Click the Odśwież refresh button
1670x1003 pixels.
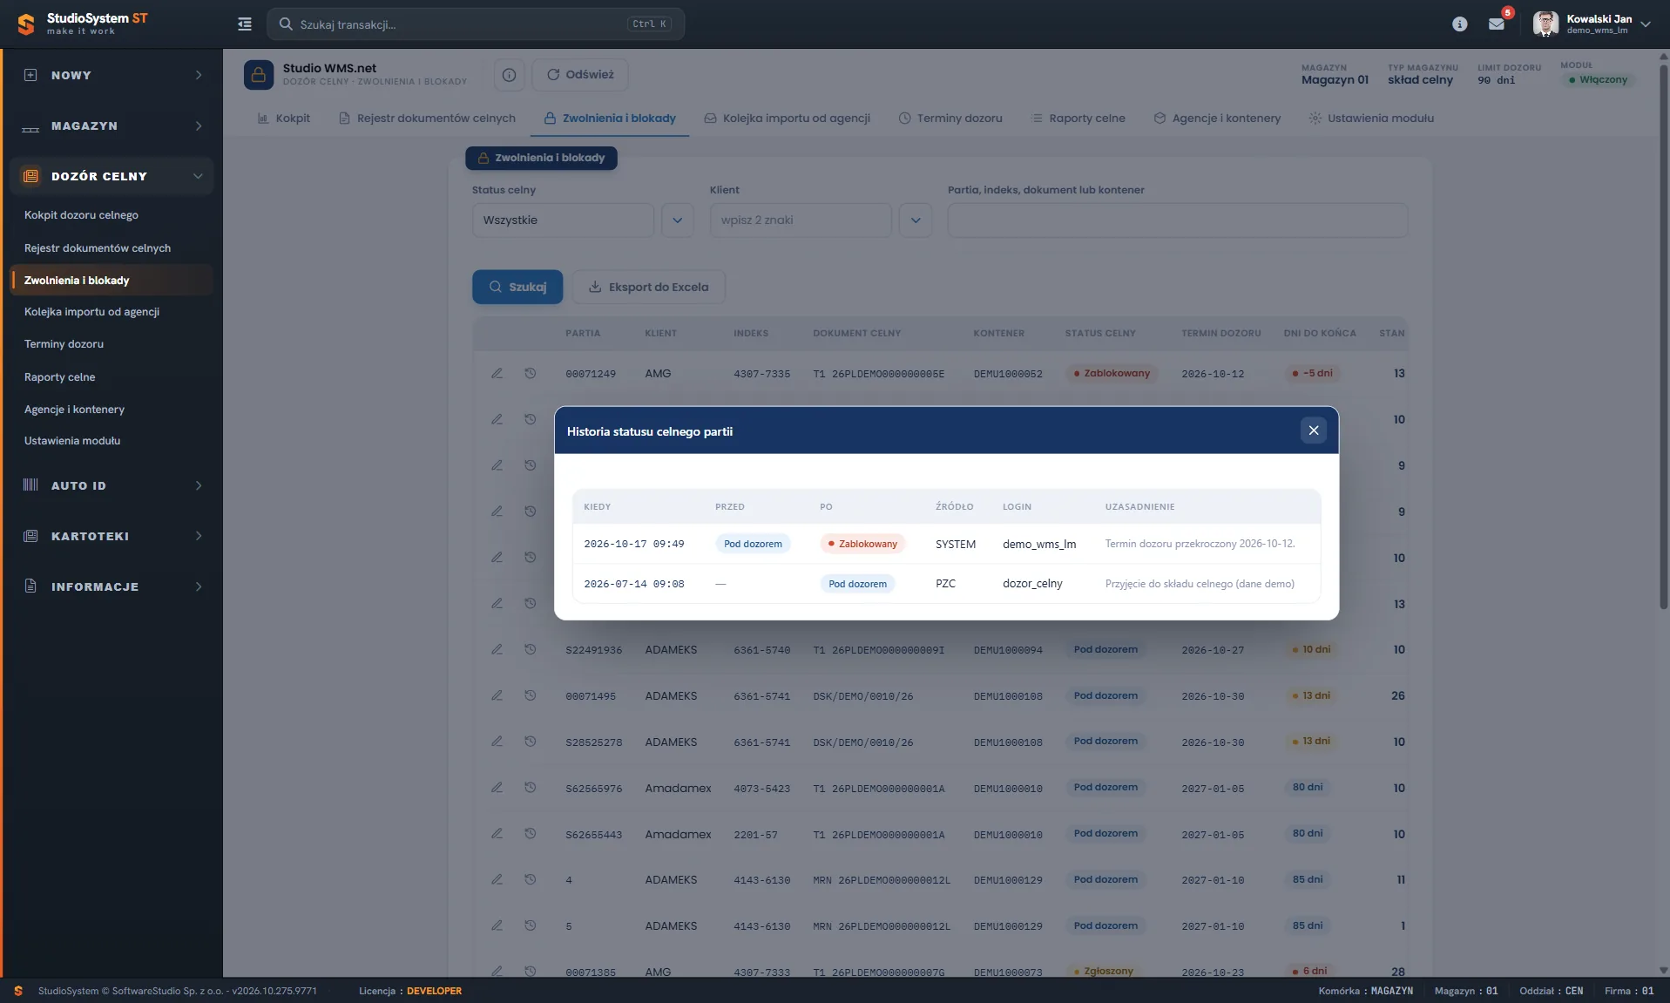[580, 75]
